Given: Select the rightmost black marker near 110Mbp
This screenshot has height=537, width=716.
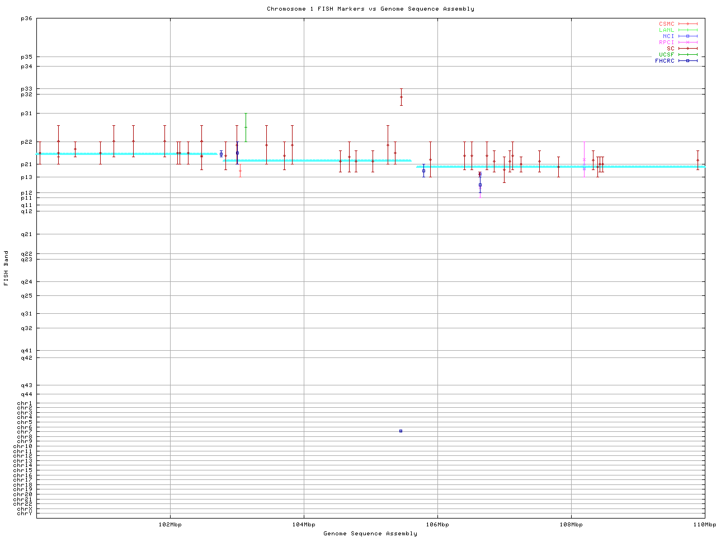Looking at the screenshot, I should point(698,160).
